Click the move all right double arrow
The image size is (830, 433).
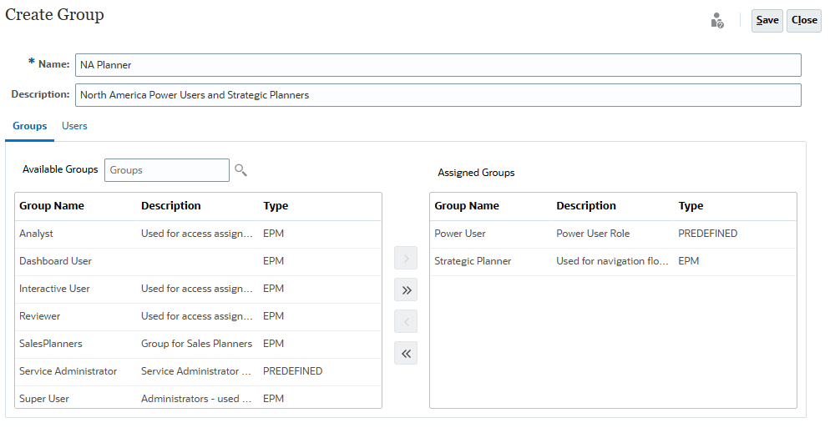pyautogui.click(x=406, y=290)
